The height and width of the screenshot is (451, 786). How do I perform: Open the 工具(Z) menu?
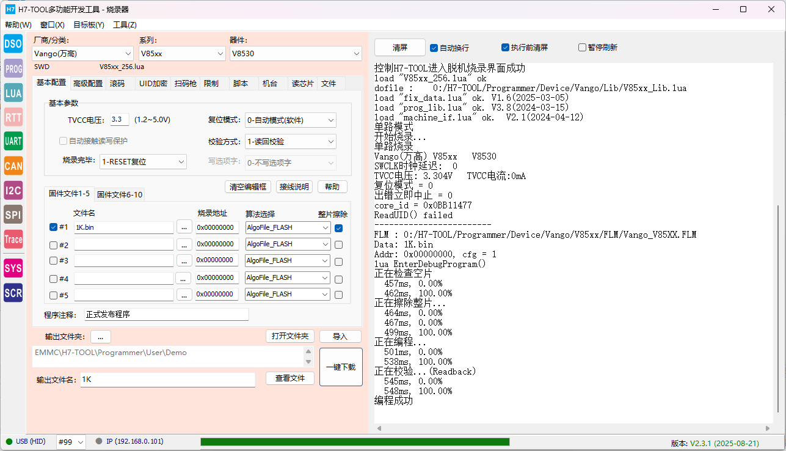(125, 25)
